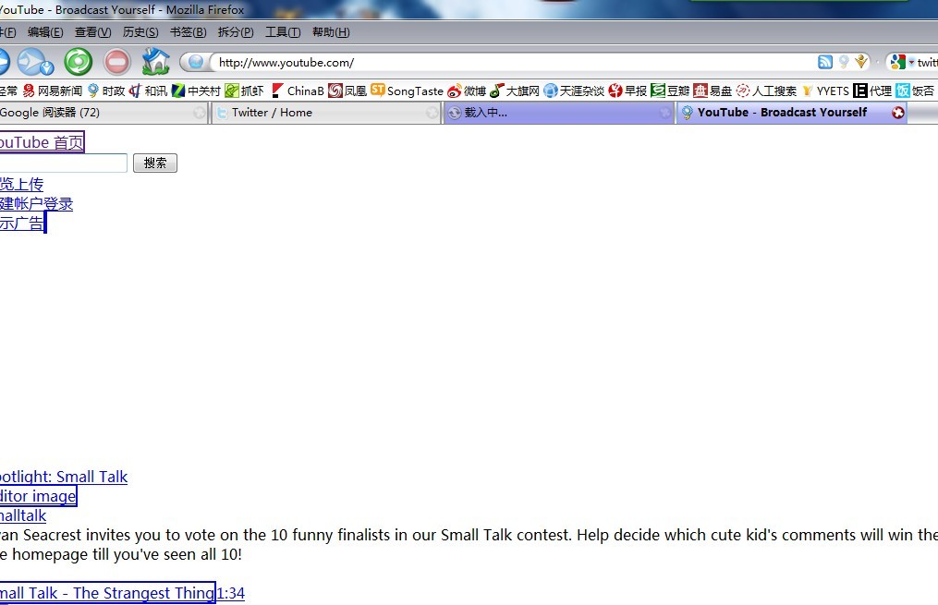Viewport: 938px width, 605px height.
Task: Click the Forward navigation button
Action: point(35,62)
